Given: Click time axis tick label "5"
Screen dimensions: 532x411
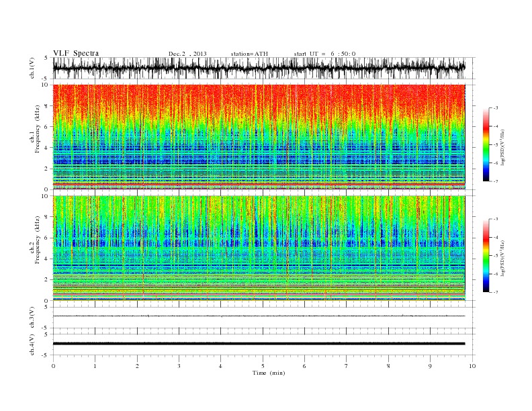Looking at the screenshot, I should point(263,366).
